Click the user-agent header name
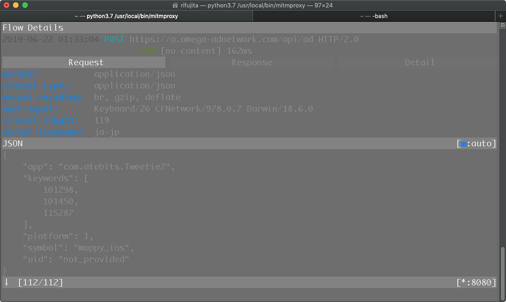This screenshot has width=506, height=302. point(30,109)
